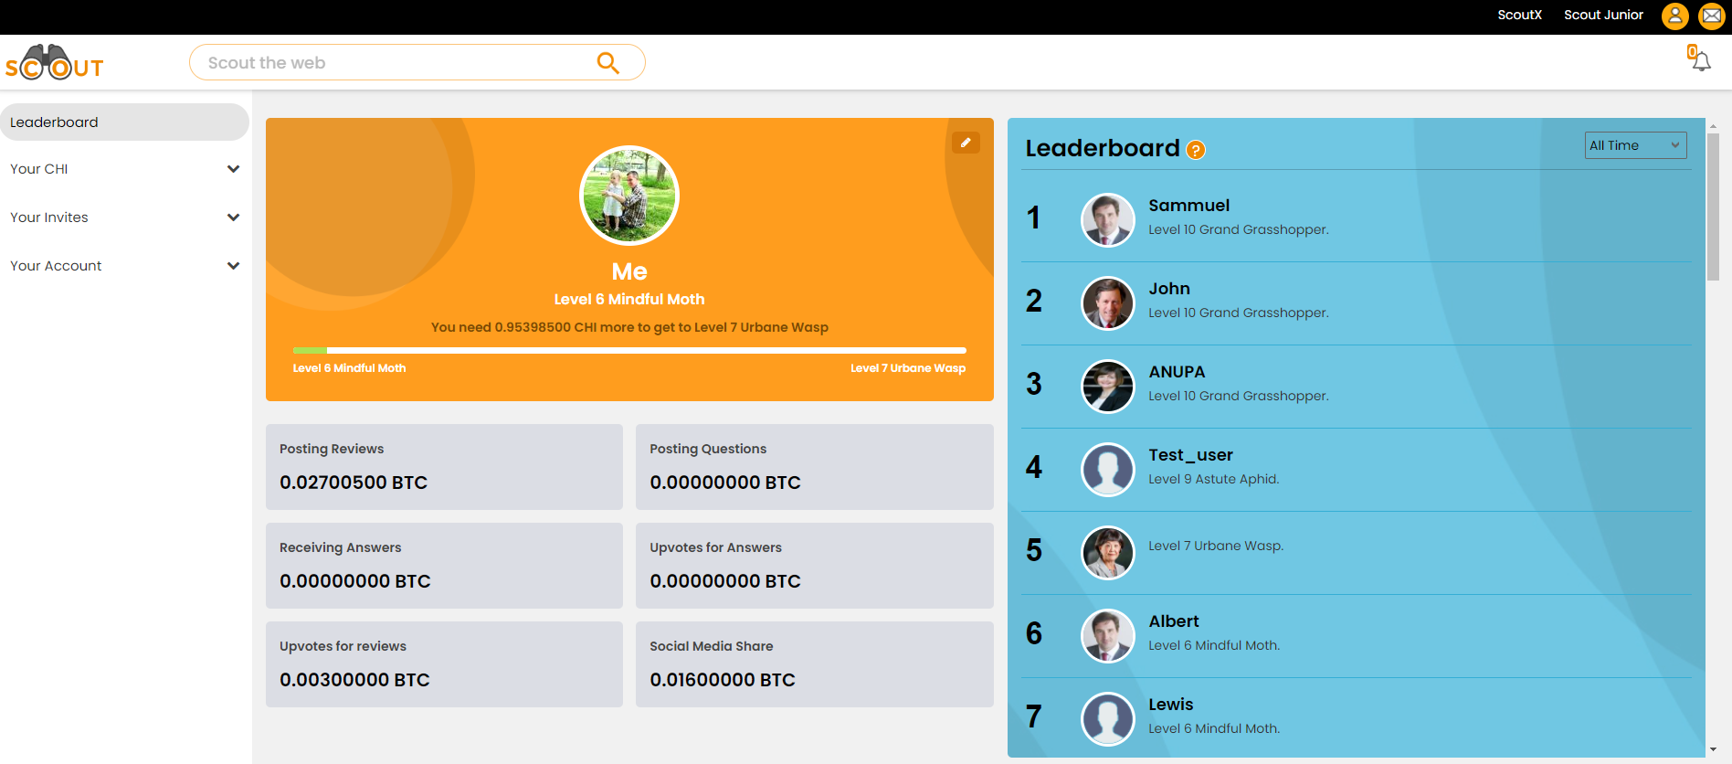1732x764 pixels.
Task: Click the 0.02700500 BTC value
Action: [x=354, y=483]
